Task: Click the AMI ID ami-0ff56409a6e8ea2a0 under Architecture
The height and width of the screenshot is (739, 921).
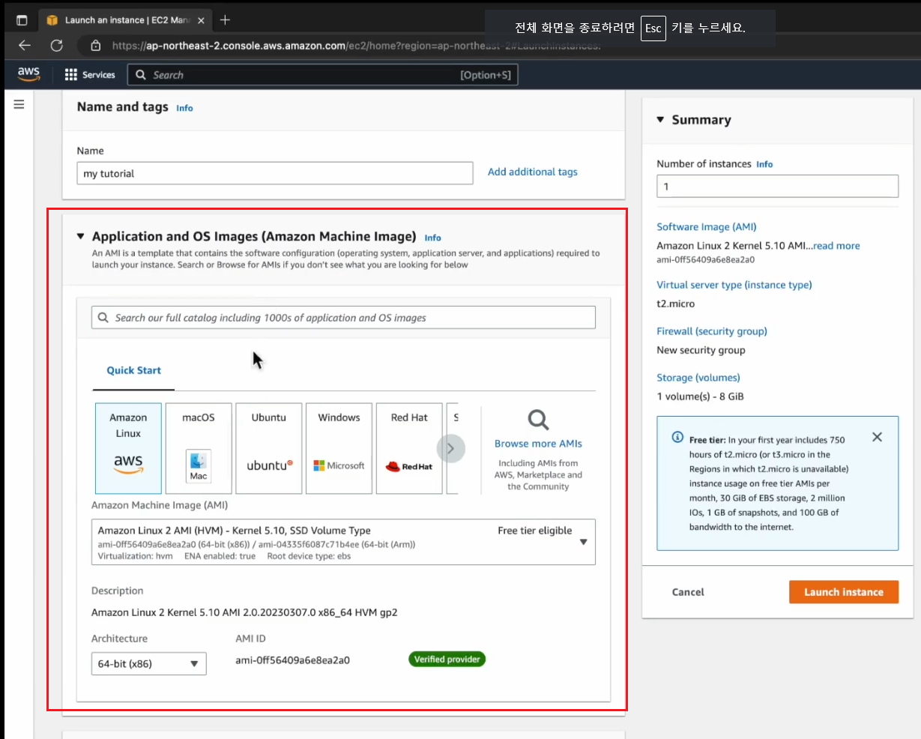Action: click(x=292, y=660)
